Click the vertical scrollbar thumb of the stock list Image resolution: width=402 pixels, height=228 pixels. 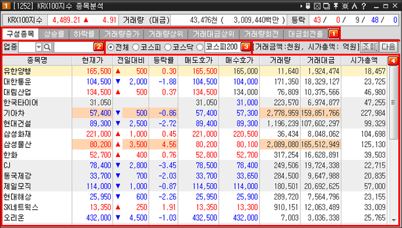pos(393,103)
